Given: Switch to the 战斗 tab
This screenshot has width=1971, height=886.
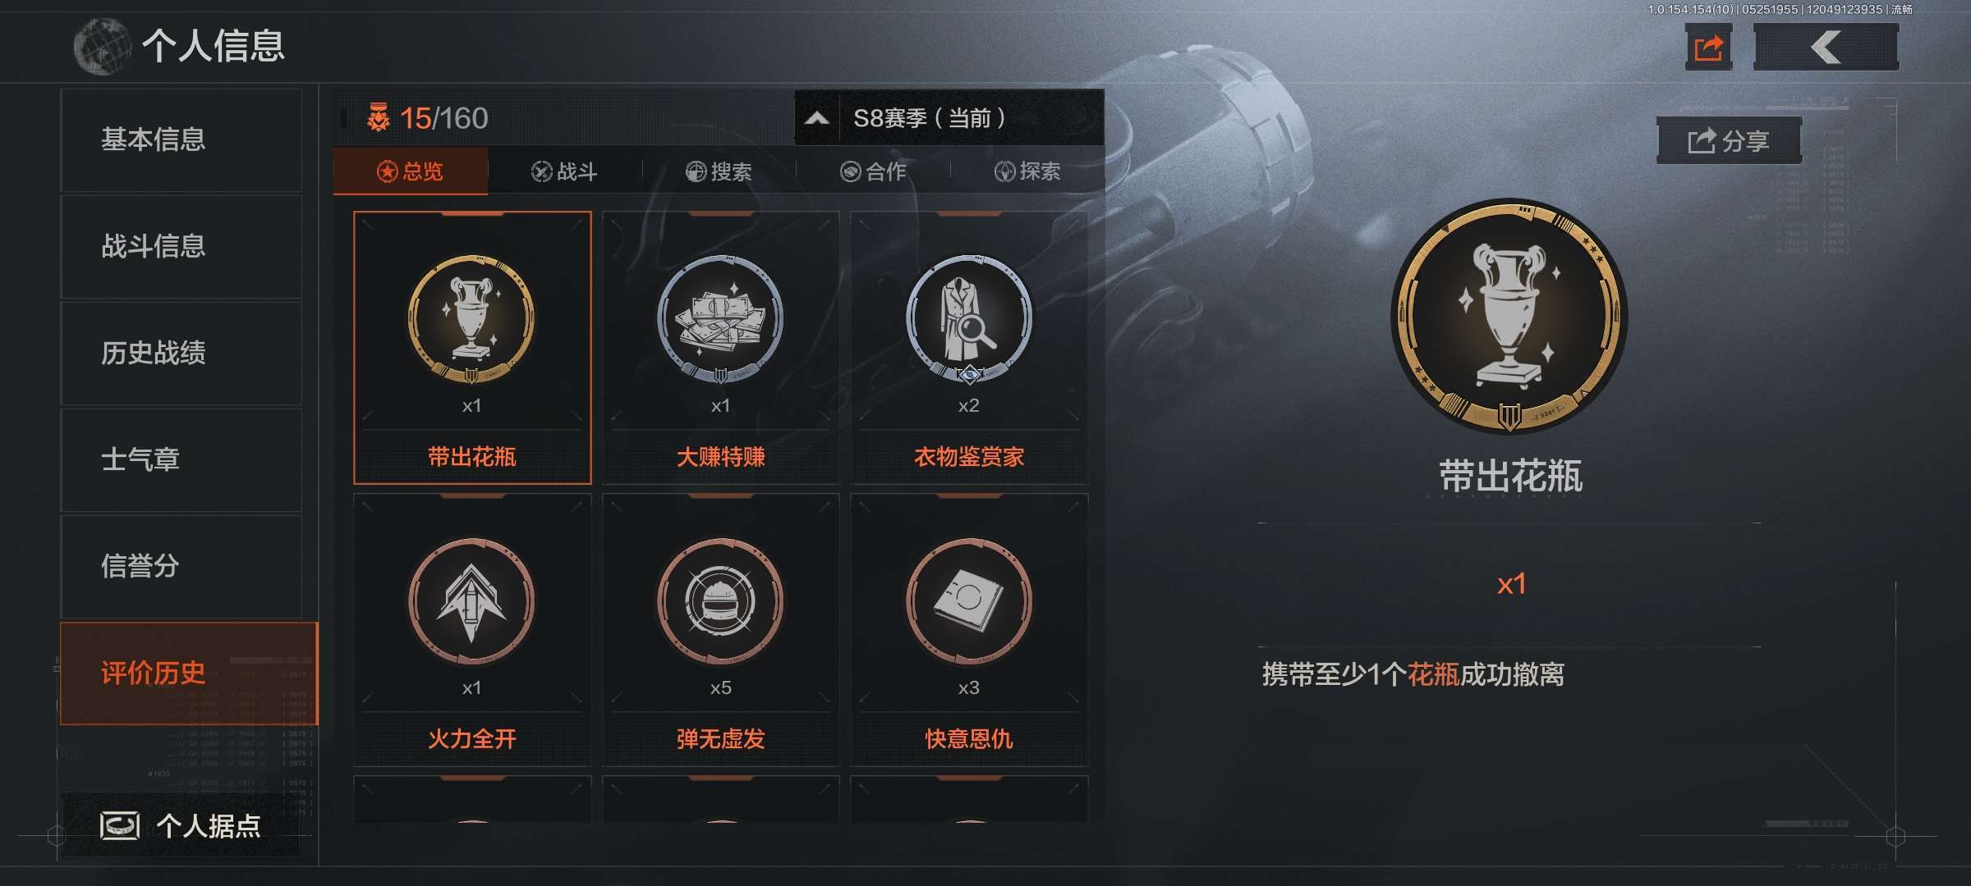Looking at the screenshot, I should [565, 171].
